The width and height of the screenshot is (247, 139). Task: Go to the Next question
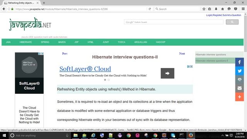182,54
